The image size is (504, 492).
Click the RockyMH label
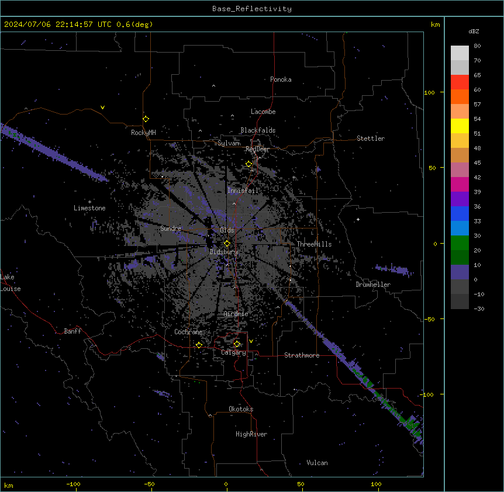(143, 133)
